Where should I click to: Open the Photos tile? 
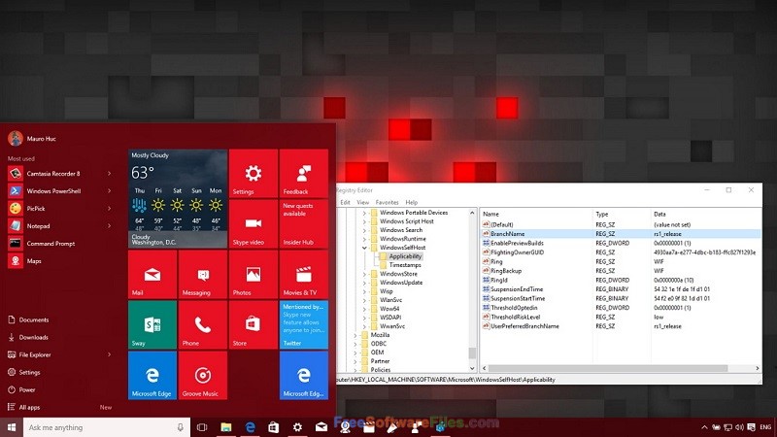pos(253,275)
